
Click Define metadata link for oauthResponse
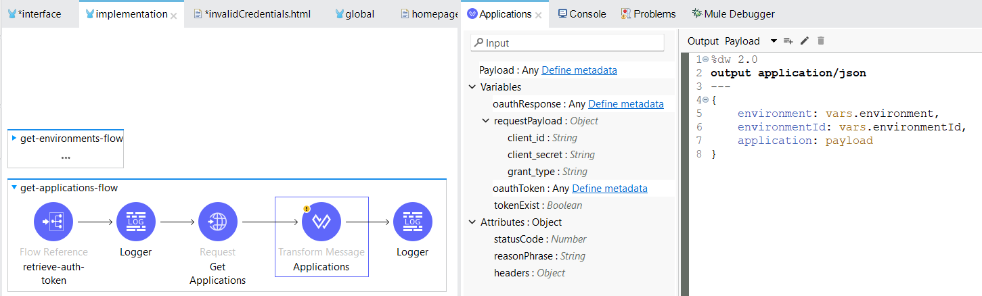(x=626, y=104)
